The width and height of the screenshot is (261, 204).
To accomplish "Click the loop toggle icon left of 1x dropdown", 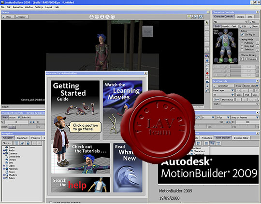I will (198, 117).
